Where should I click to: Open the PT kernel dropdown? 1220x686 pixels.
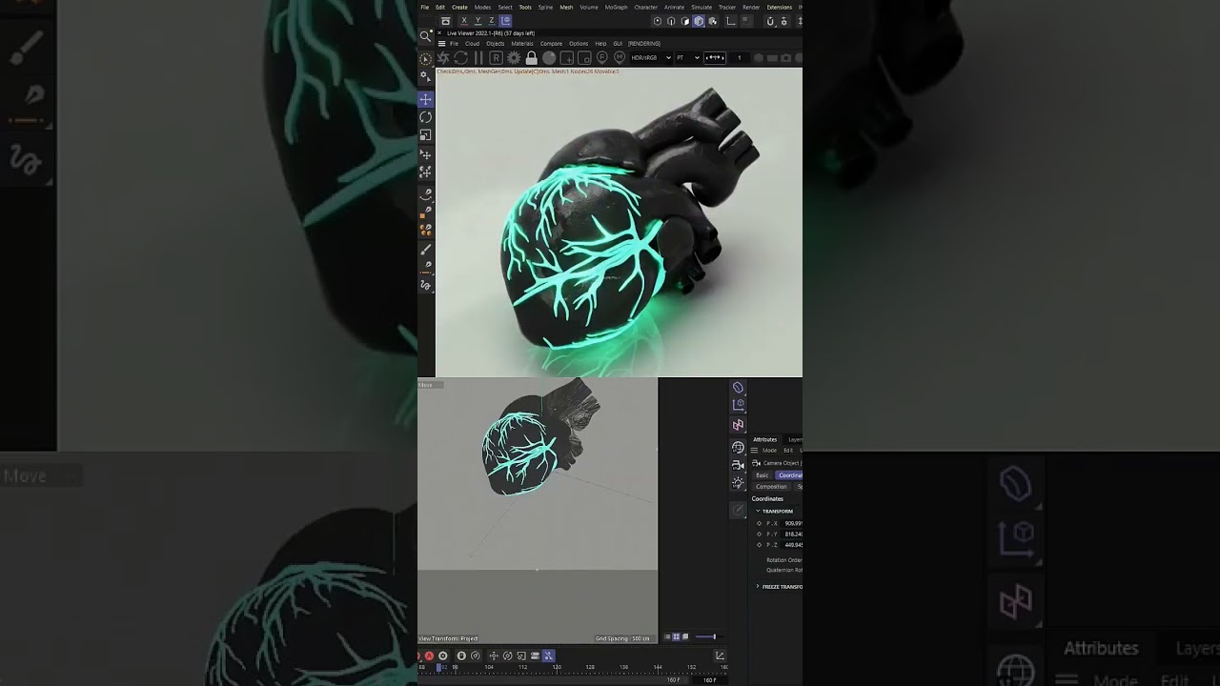coord(688,57)
